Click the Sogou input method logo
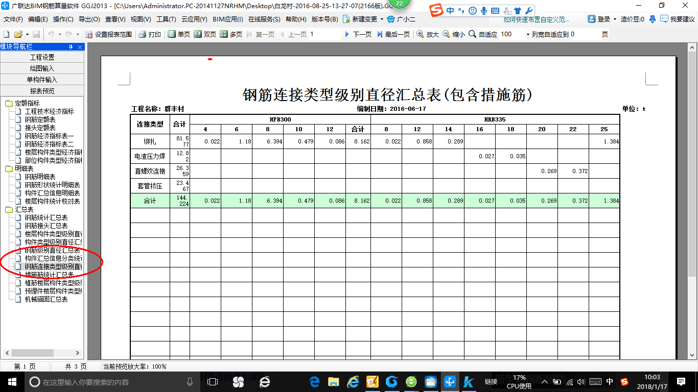The width and height of the screenshot is (698, 392). pos(436,10)
